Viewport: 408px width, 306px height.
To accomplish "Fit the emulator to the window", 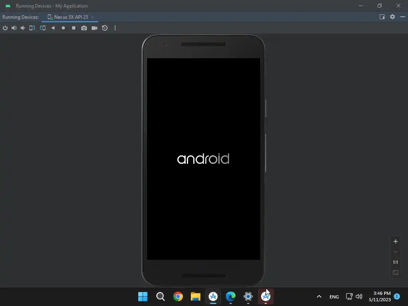I will (396, 273).
